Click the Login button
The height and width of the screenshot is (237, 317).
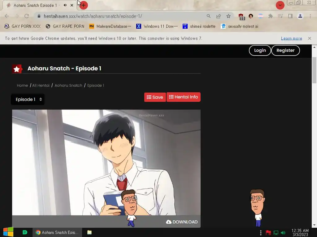(260, 50)
